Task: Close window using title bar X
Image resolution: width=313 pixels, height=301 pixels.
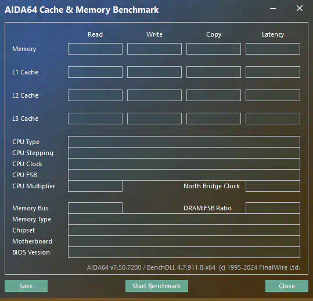Action: pyautogui.click(x=300, y=8)
